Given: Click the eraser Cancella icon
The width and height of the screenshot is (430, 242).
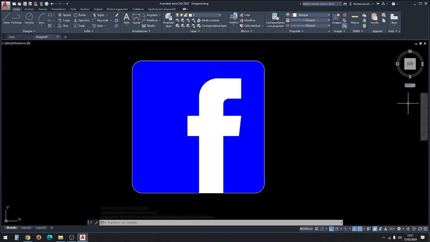Looking at the screenshot, I should 117,15.
